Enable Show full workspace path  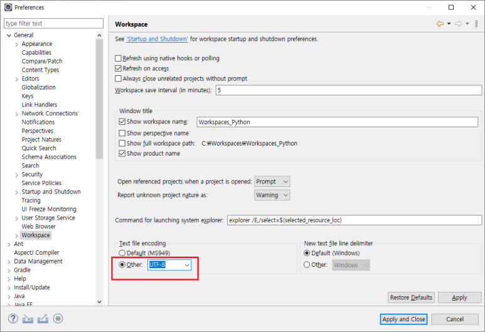[122, 143]
